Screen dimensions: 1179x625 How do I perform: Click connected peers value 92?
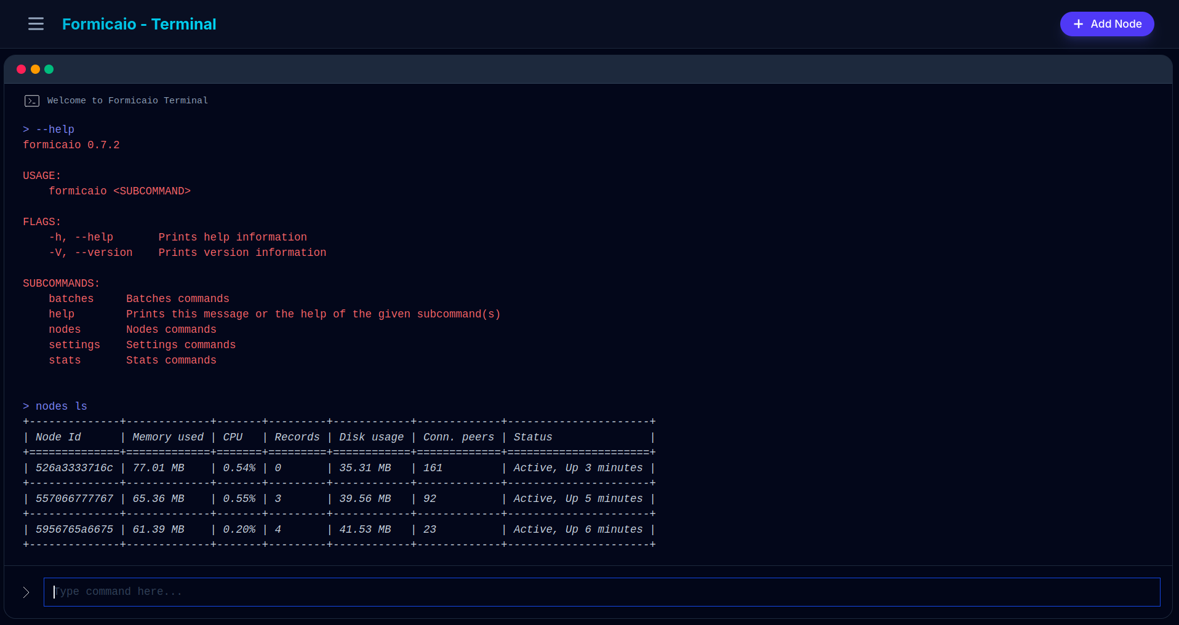pyautogui.click(x=430, y=498)
